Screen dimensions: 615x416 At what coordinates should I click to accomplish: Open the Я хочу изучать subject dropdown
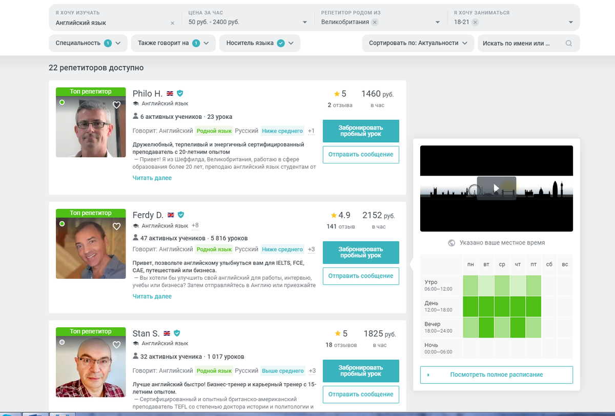pyautogui.click(x=115, y=18)
